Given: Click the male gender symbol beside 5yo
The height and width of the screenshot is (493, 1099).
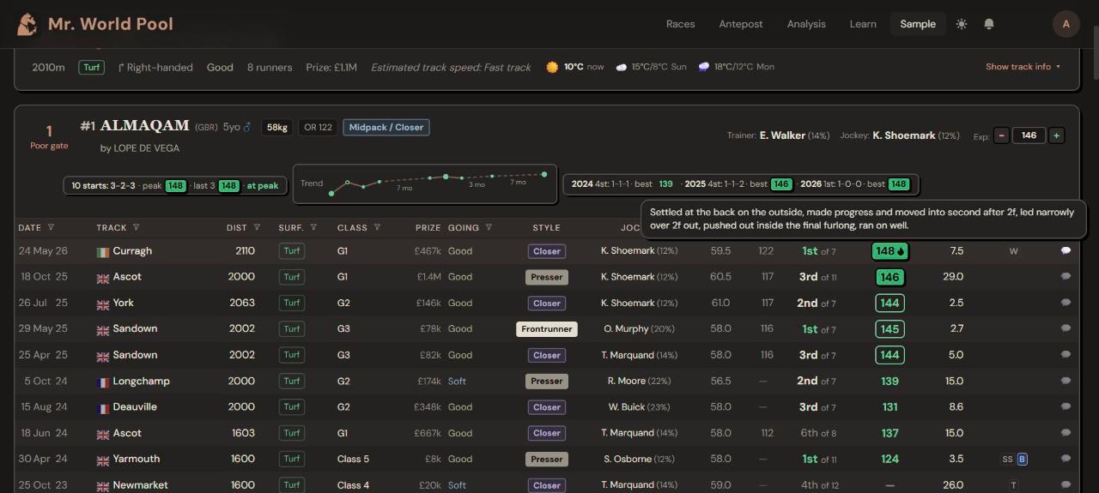Looking at the screenshot, I should (247, 127).
